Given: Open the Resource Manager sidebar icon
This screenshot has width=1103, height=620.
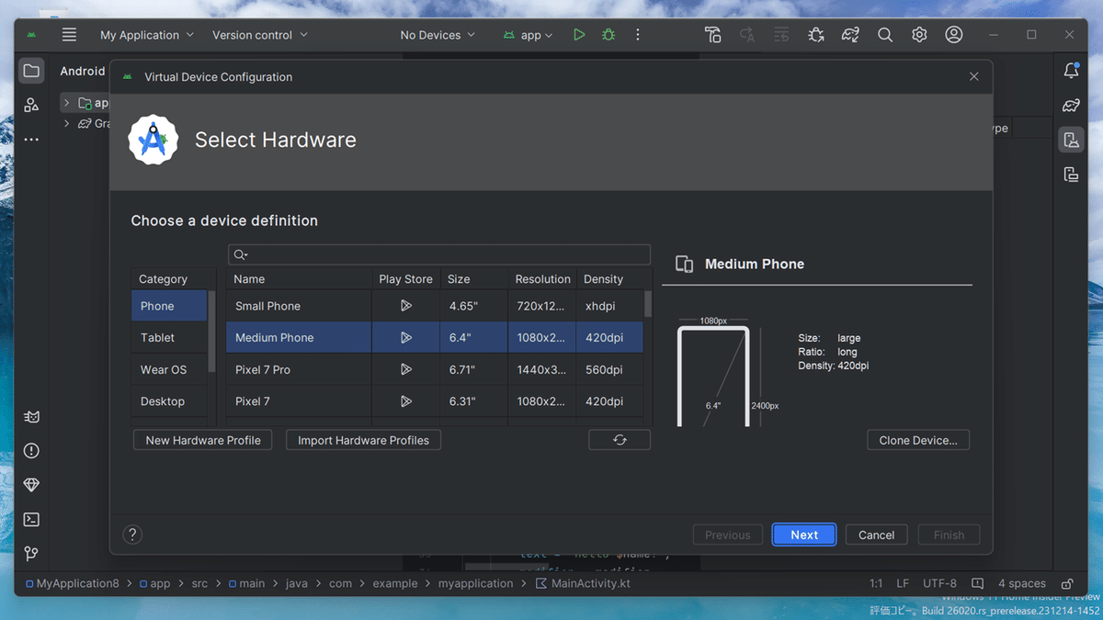Looking at the screenshot, I should [x=31, y=106].
